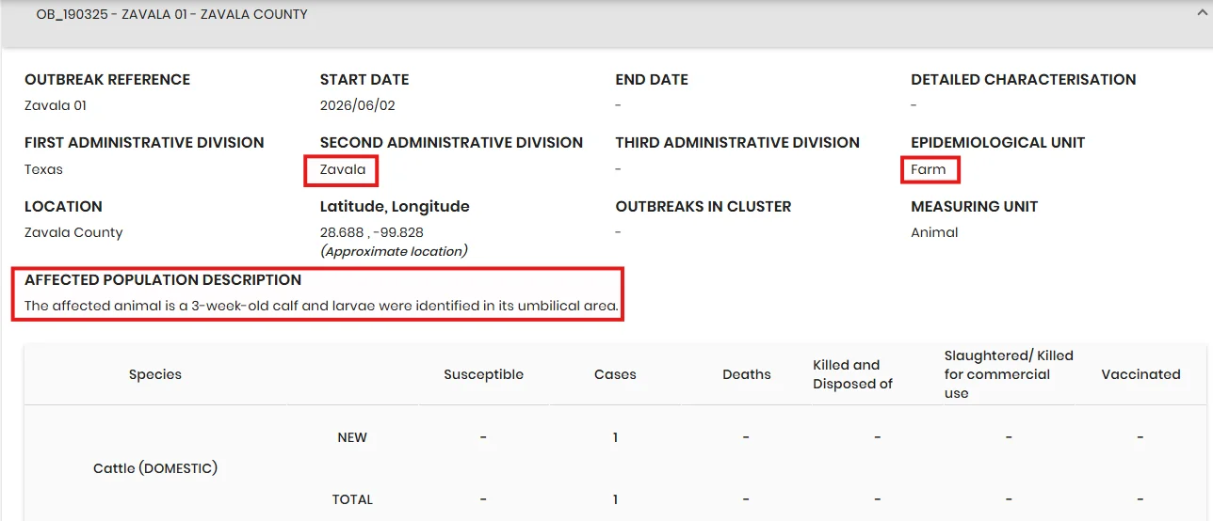Click the Farm epidemiological unit value
Screen dimensions: 1213x521
(929, 169)
